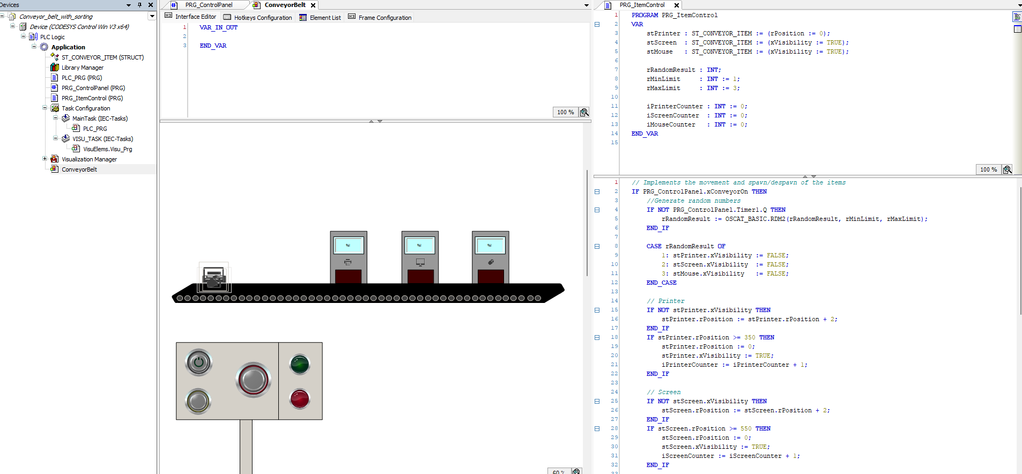Switch declaration to textual view icon
This screenshot has height=474, width=1022.
coord(1017,17)
